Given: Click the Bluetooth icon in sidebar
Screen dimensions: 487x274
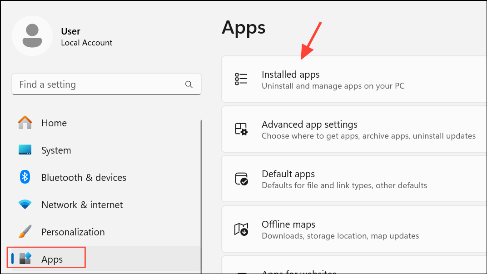Looking at the screenshot, I should coord(25,177).
